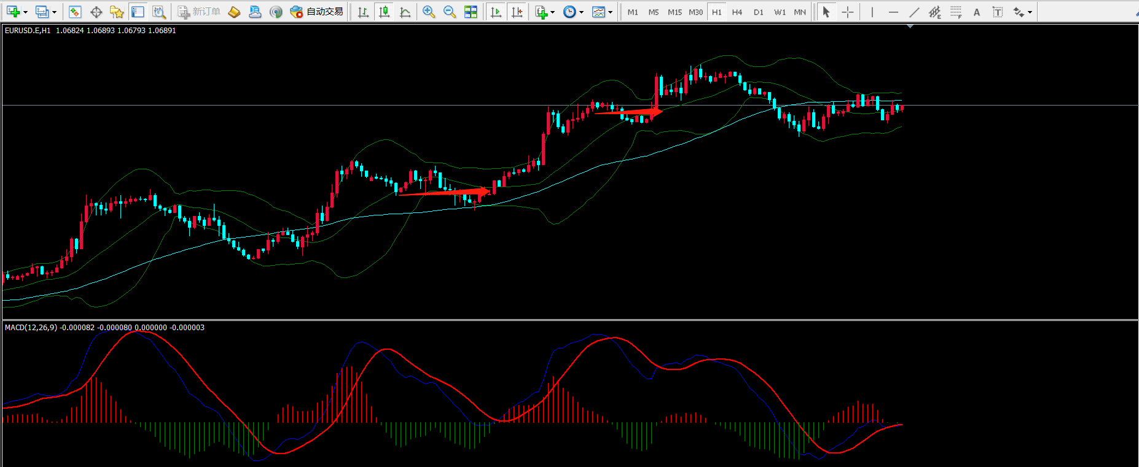The image size is (1139, 467).
Task: Expand the profiles dropdown arrow
Action: click(x=54, y=12)
